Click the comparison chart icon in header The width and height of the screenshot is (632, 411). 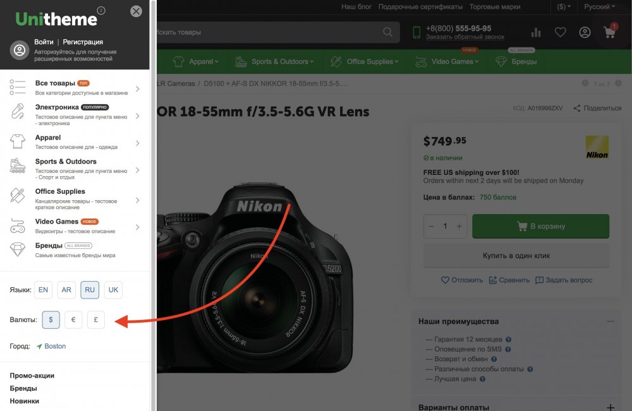coord(536,32)
